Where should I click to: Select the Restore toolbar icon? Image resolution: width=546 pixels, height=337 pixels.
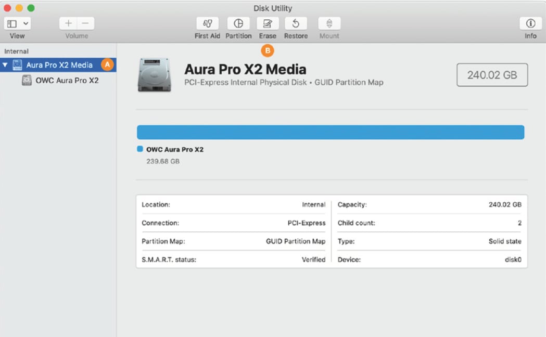[x=296, y=24]
